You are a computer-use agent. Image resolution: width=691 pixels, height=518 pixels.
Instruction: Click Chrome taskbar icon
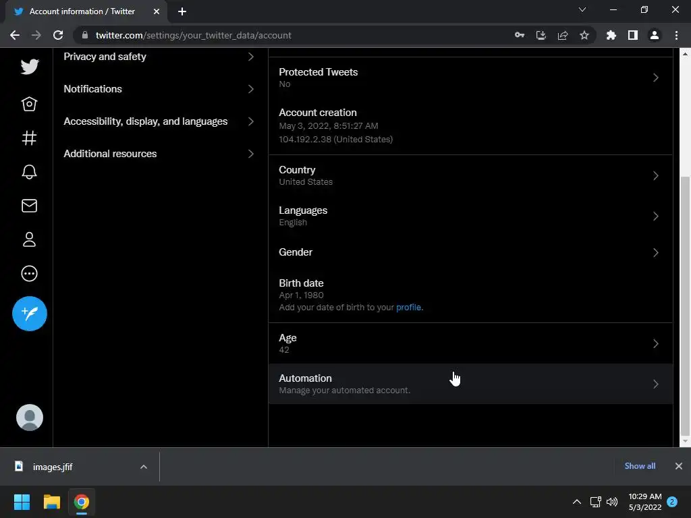coord(82,502)
